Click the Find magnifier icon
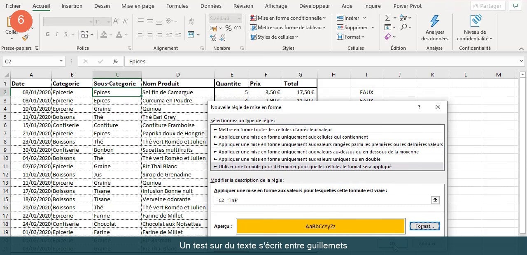This screenshot has width=527, height=255. 403,27
